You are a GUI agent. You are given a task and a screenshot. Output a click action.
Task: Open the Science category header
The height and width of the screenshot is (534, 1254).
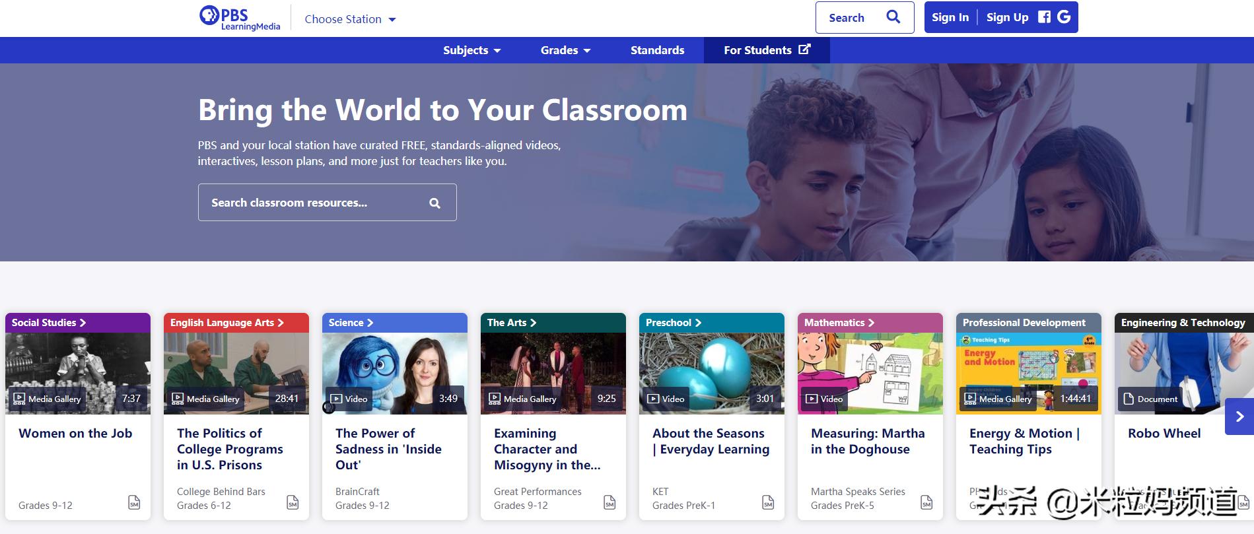tap(351, 323)
